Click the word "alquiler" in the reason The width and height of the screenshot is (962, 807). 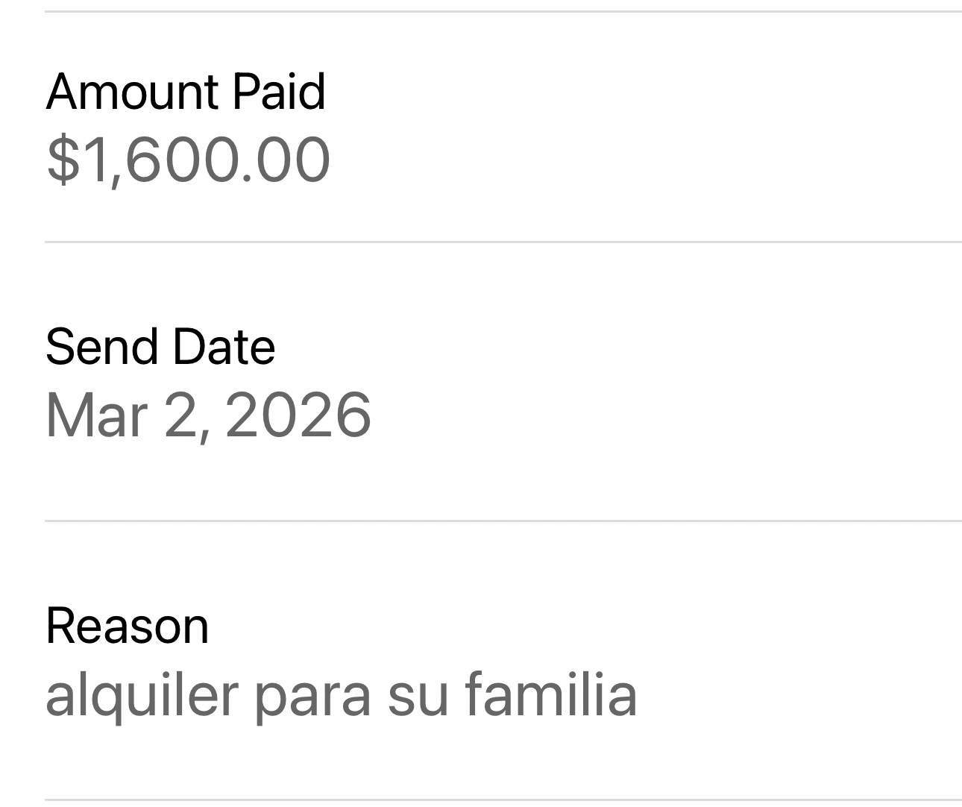(142, 694)
